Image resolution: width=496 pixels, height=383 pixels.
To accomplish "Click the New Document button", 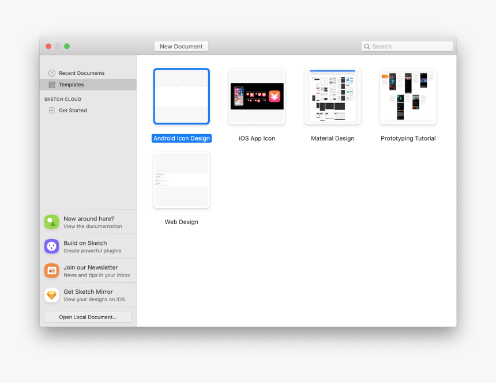I will [181, 47].
